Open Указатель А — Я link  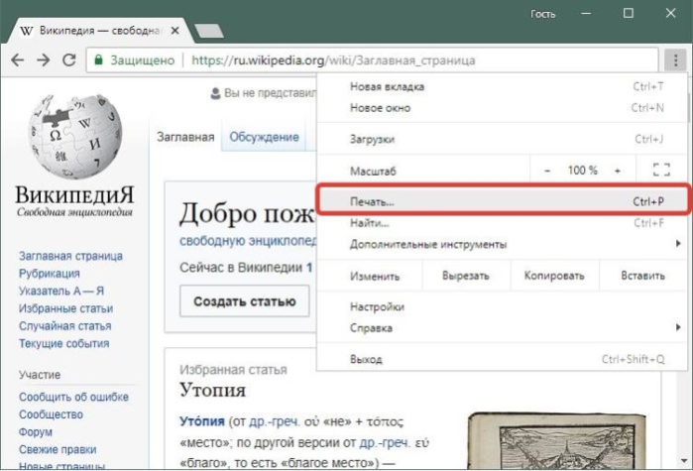pos(61,292)
